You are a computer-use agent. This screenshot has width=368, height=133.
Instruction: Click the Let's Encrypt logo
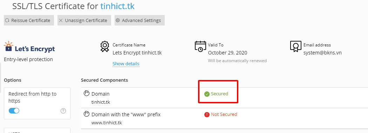(29, 47)
